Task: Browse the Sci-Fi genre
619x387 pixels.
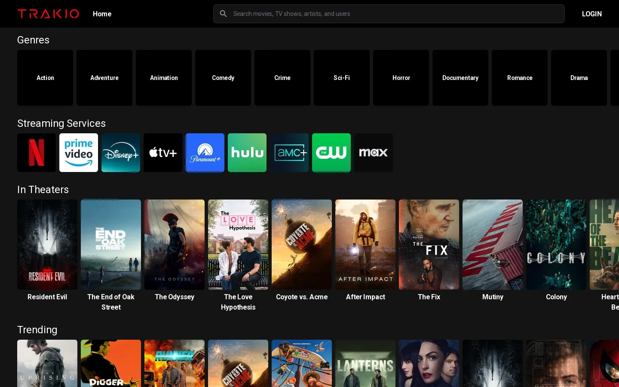Action: (342, 78)
